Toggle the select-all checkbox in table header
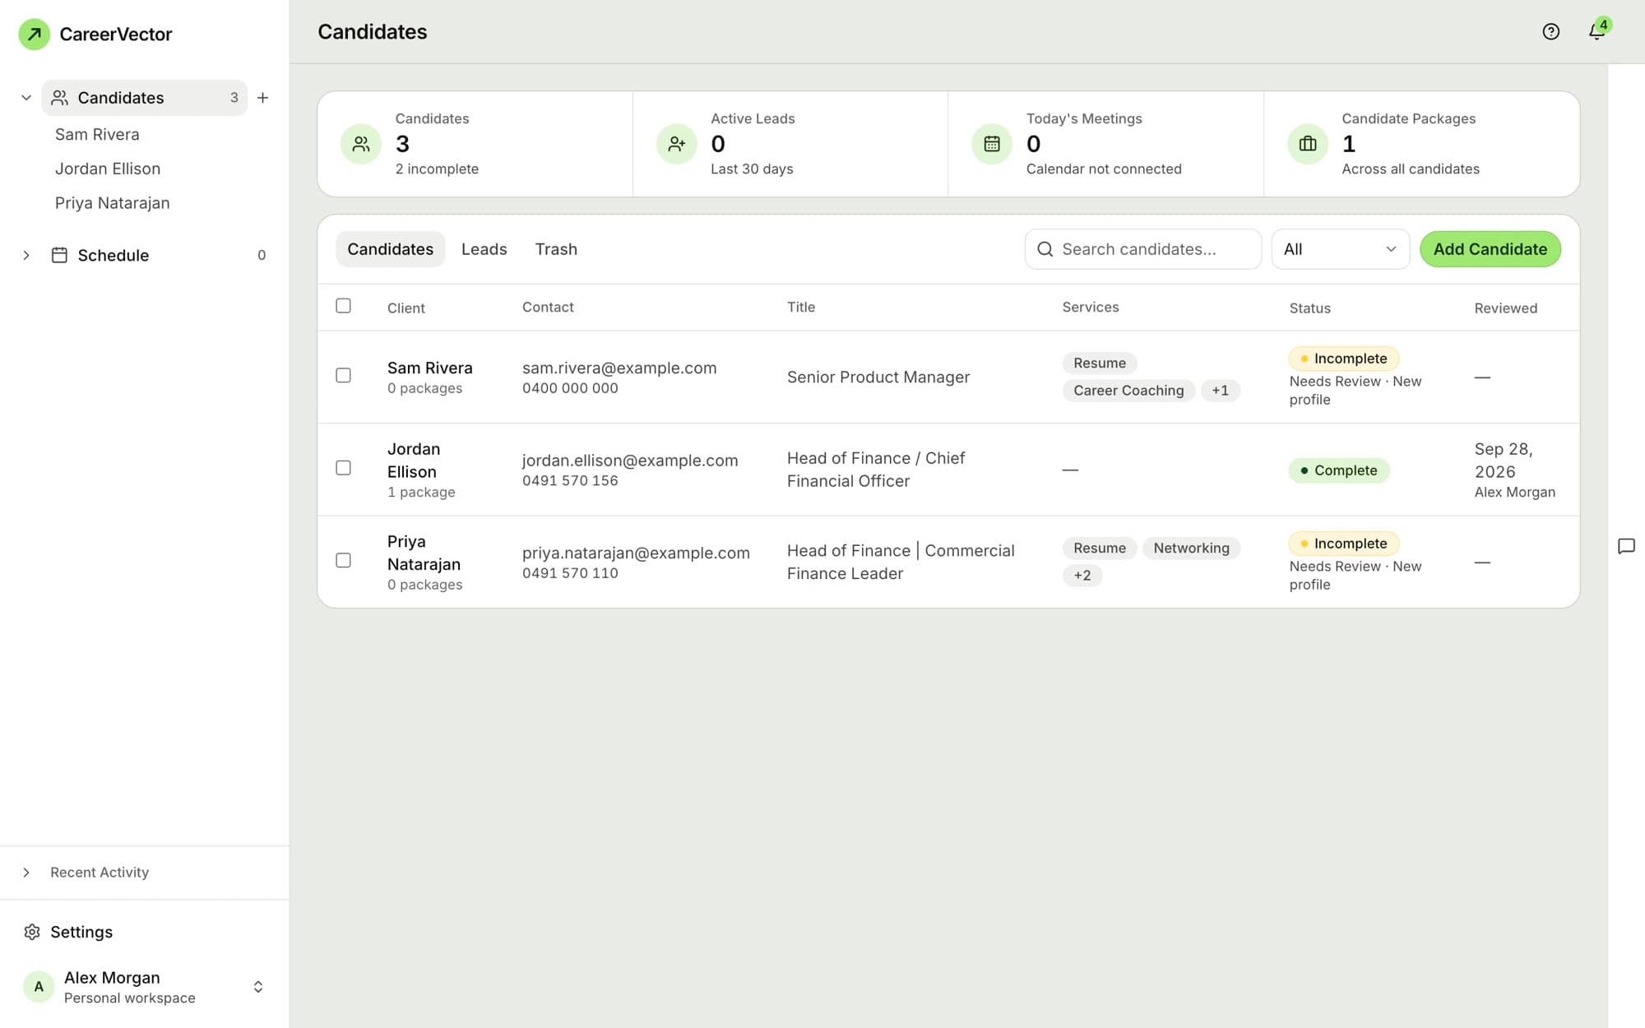1645x1028 pixels. coord(343,306)
